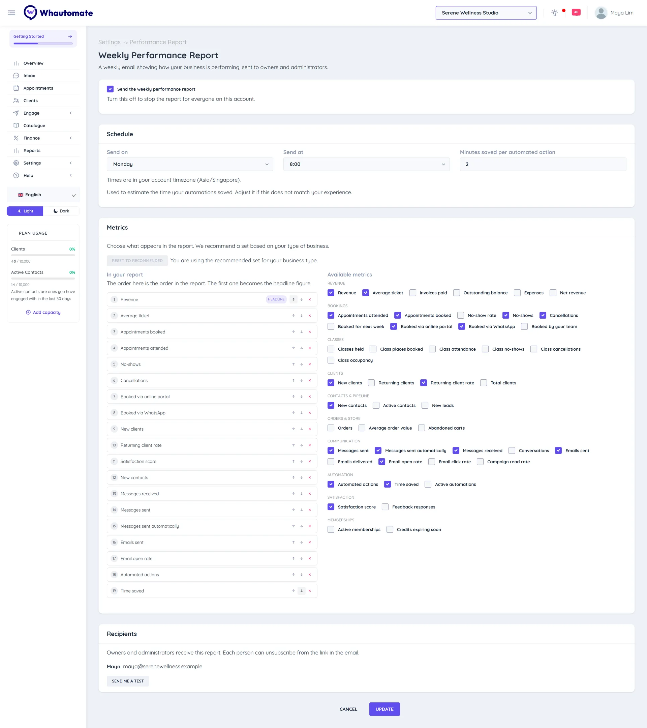
Task: Move Average ticket up in report order
Action: (x=293, y=316)
